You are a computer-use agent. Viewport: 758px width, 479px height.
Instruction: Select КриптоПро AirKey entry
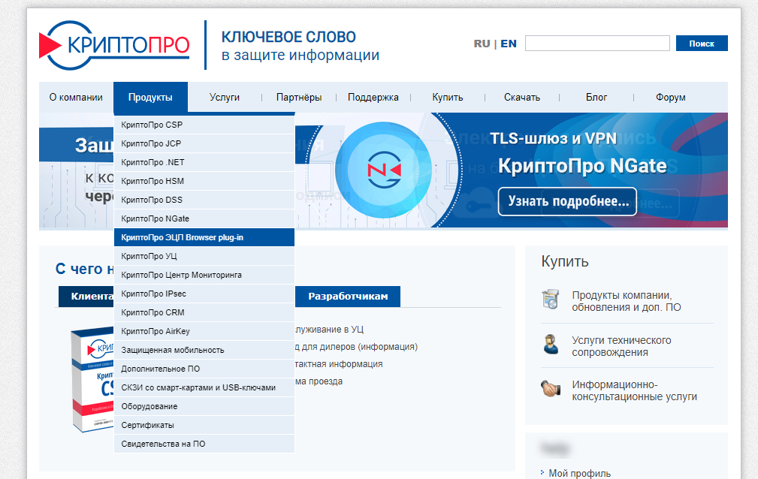pos(204,332)
